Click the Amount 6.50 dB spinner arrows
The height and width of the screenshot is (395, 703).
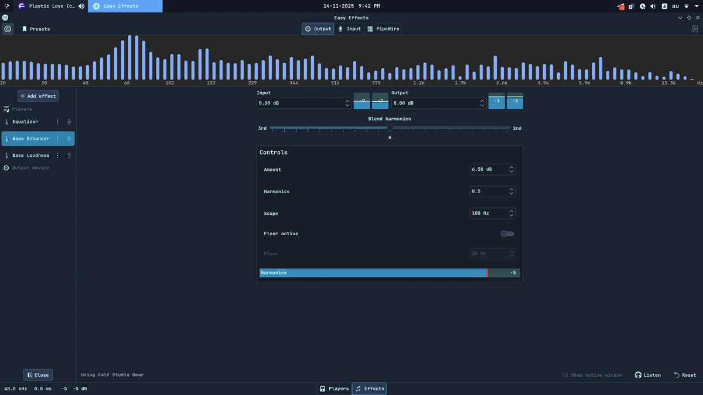pyautogui.click(x=511, y=170)
